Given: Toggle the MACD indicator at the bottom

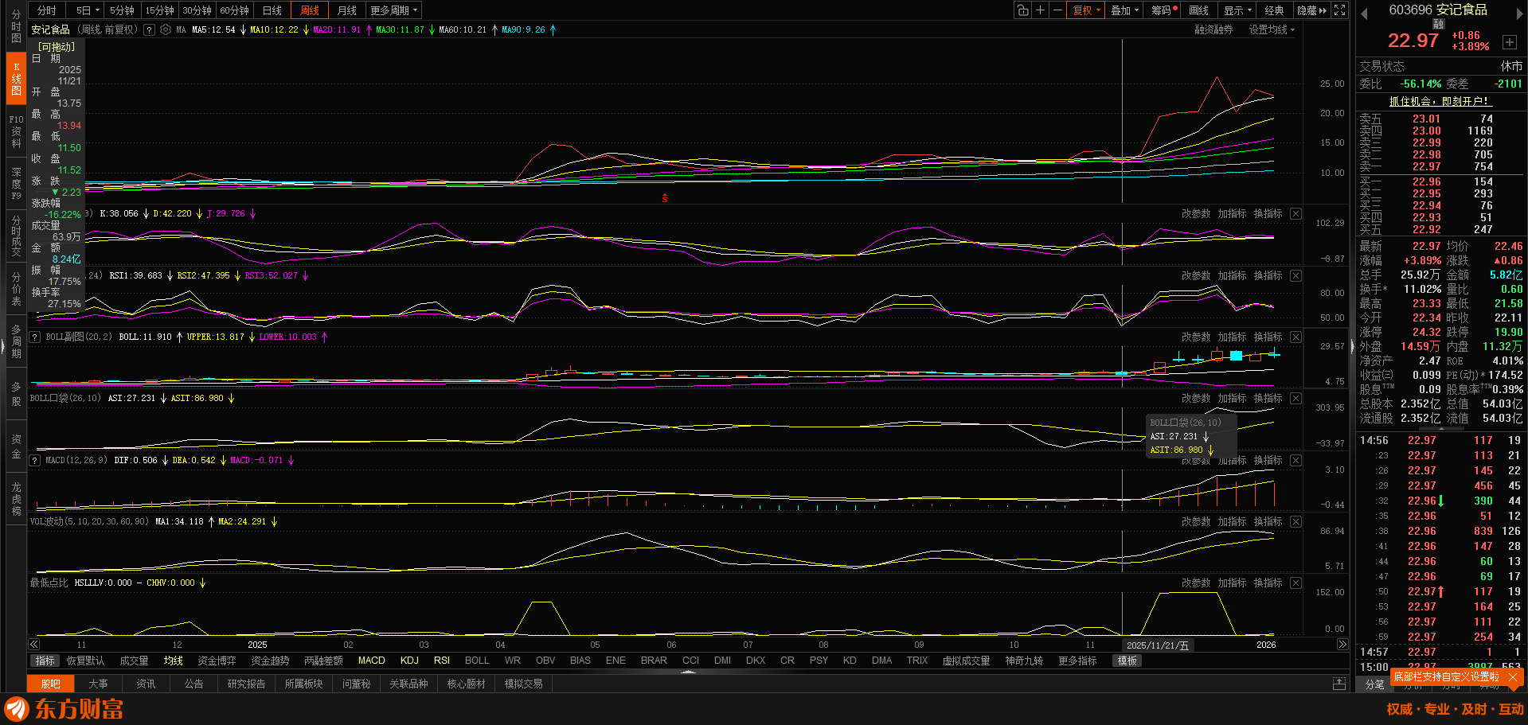Looking at the screenshot, I should click(371, 661).
